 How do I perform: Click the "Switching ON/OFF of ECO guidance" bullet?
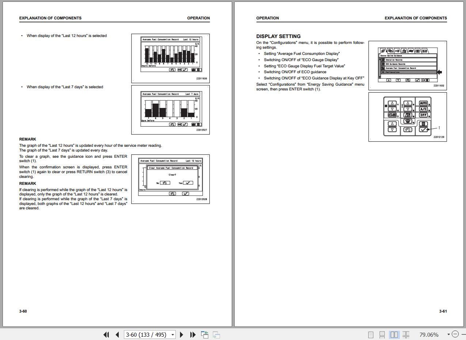295,72
